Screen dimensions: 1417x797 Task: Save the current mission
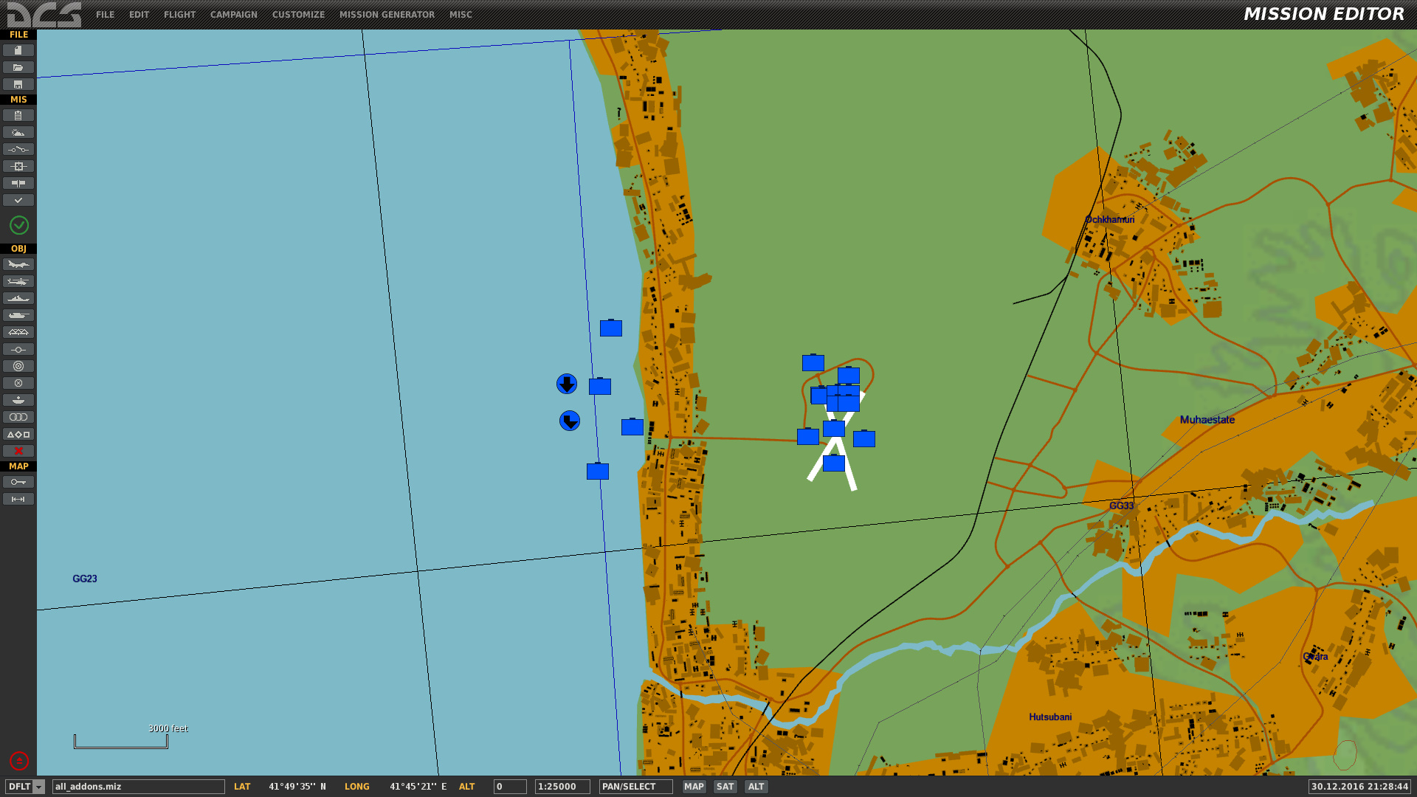(x=18, y=84)
